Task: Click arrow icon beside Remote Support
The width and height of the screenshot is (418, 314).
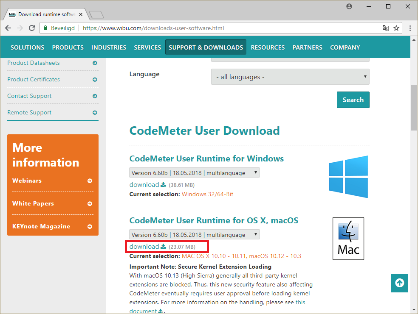Action: [x=95, y=112]
